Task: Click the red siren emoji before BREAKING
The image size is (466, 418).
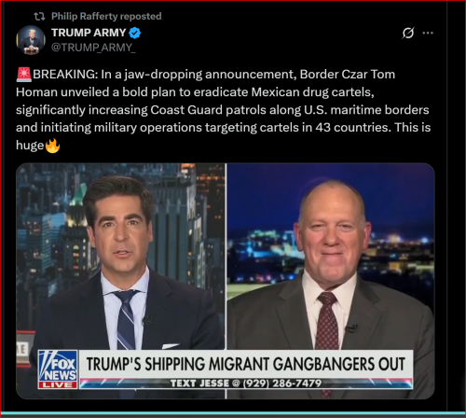Action: 24,75
